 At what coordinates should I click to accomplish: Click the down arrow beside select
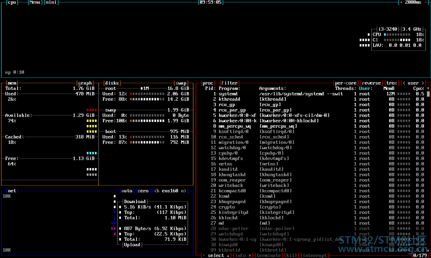[228, 255]
